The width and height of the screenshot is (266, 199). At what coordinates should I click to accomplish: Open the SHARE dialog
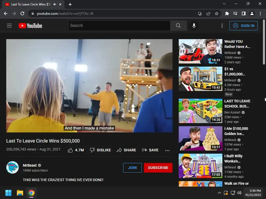coord(127,150)
